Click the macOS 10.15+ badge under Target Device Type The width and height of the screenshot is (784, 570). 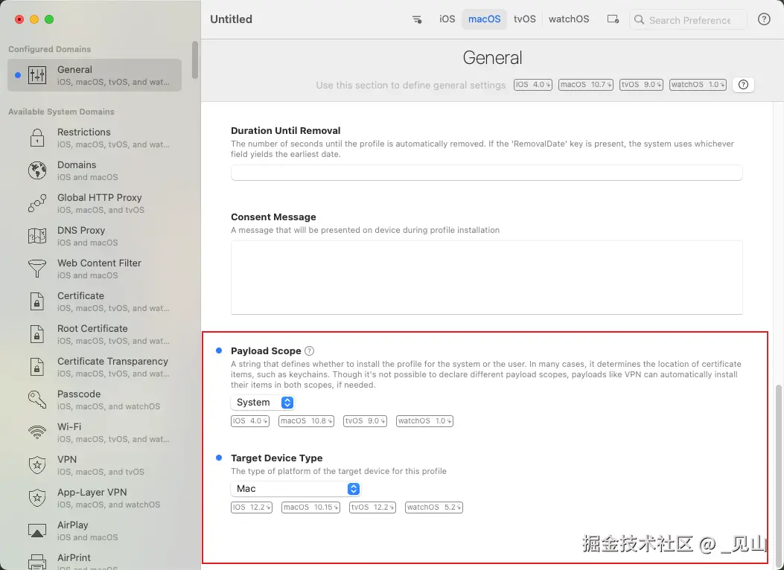[x=310, y=507]
